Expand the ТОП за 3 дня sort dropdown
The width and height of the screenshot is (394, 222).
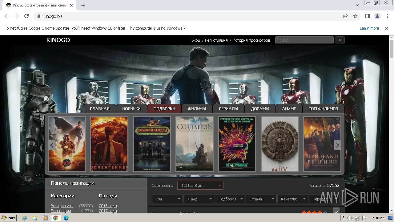(x=200, y=185)
